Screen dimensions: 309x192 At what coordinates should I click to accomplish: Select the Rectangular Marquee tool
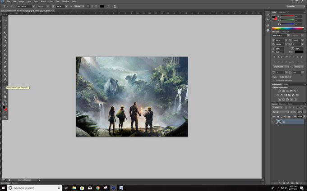click(x=5, y=24)
